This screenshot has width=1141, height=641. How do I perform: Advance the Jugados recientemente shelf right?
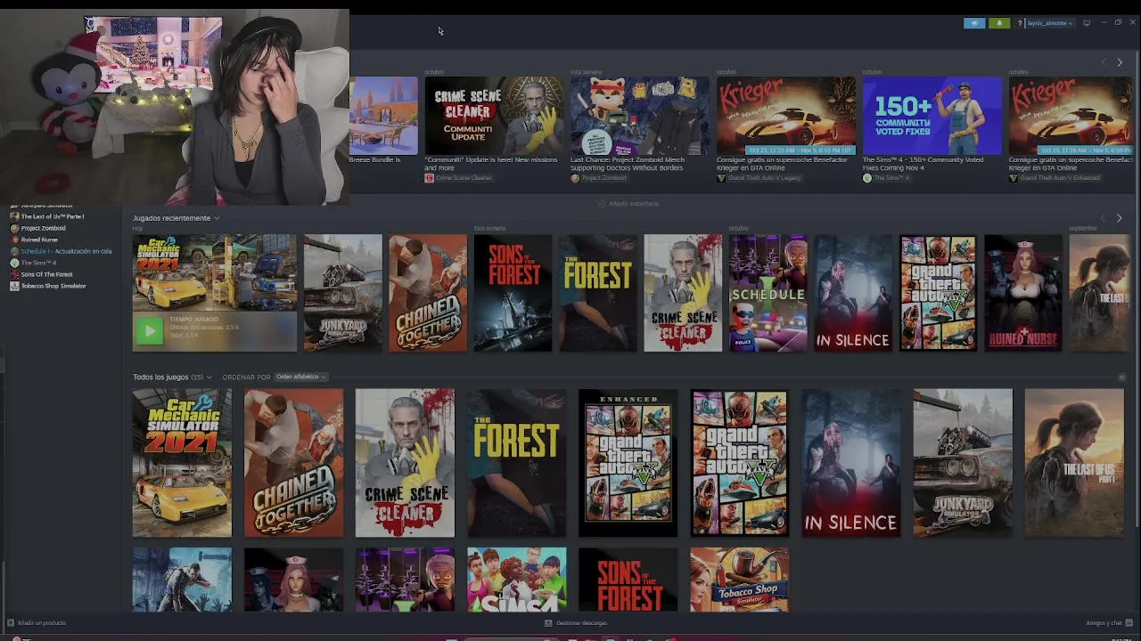point(1120,218)
